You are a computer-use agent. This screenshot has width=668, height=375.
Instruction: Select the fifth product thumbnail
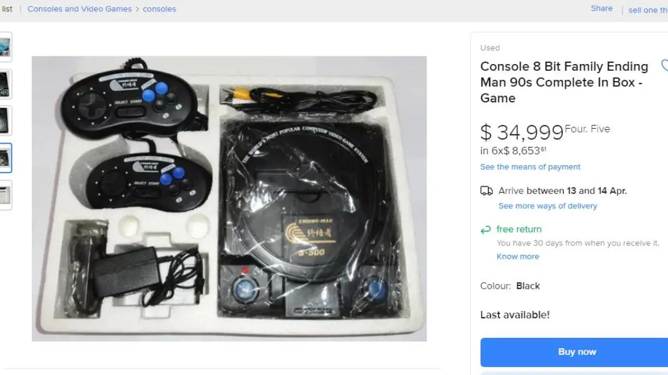[5, 195]
